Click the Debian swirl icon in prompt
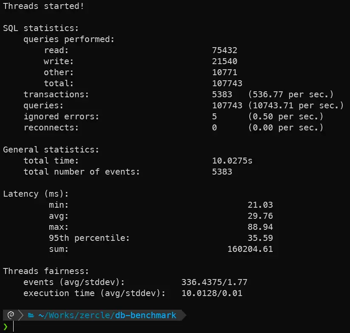350x333 pixels. [11, 315]
